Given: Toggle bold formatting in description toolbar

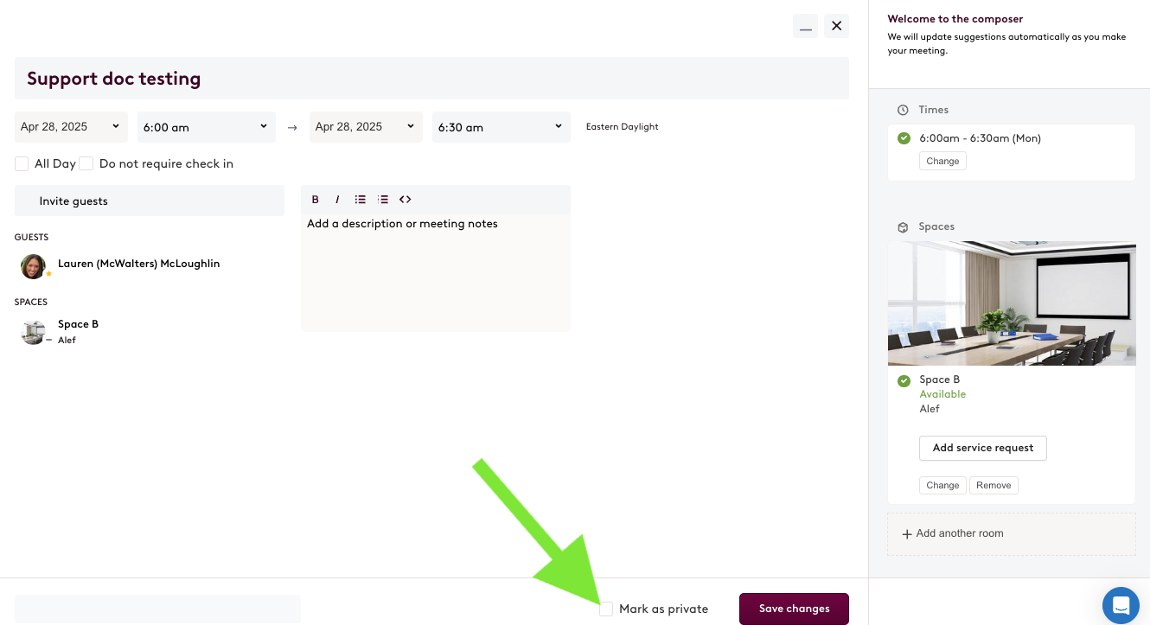Looking at the screenshot, I should coord(316,200).
